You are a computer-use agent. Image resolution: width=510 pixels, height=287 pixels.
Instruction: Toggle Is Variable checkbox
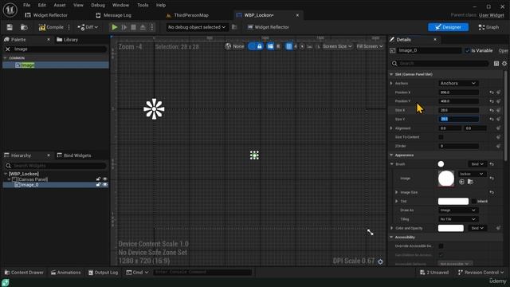click(x=468, y=51)
